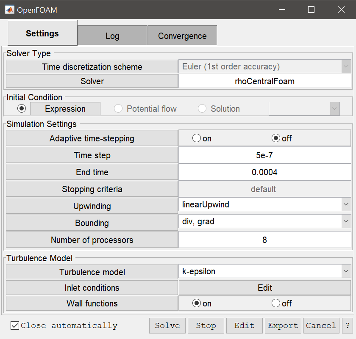Open help with the question mark button
Image resolution: width=356 pixels, height=339 pixels.
[348, 325]
